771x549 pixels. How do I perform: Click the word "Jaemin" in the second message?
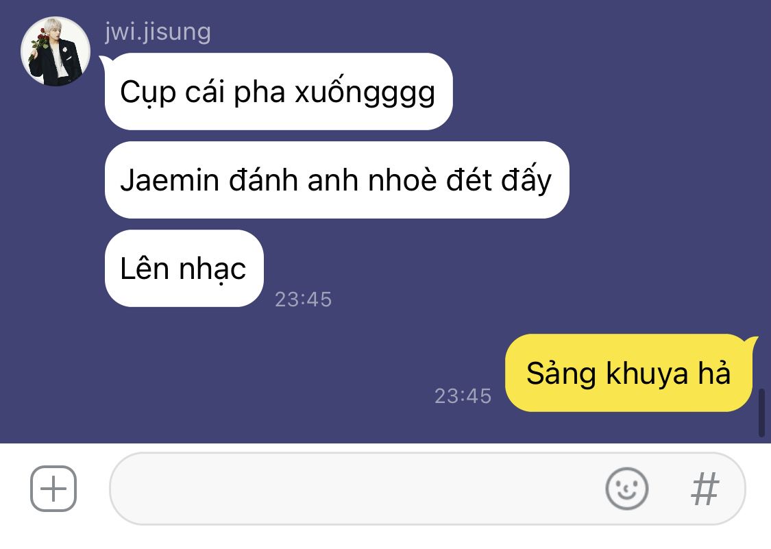(x=170, y=180)
